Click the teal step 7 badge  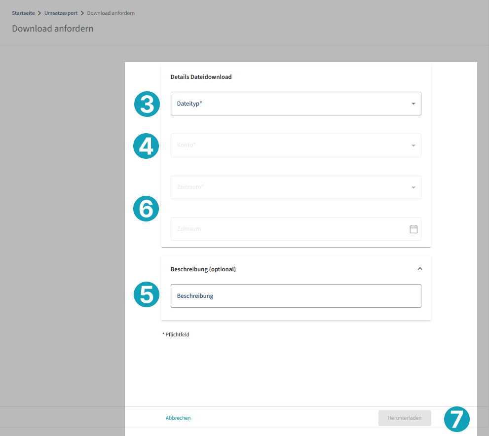click(456, 419)
